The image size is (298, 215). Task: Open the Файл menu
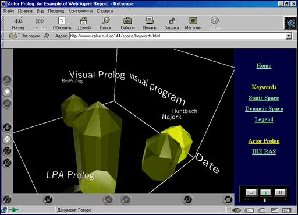click(8, 11)
